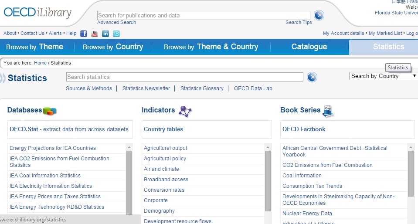Open Advanced Search link
The width and height of the screenshot is (418, 224).
(116, 22)
